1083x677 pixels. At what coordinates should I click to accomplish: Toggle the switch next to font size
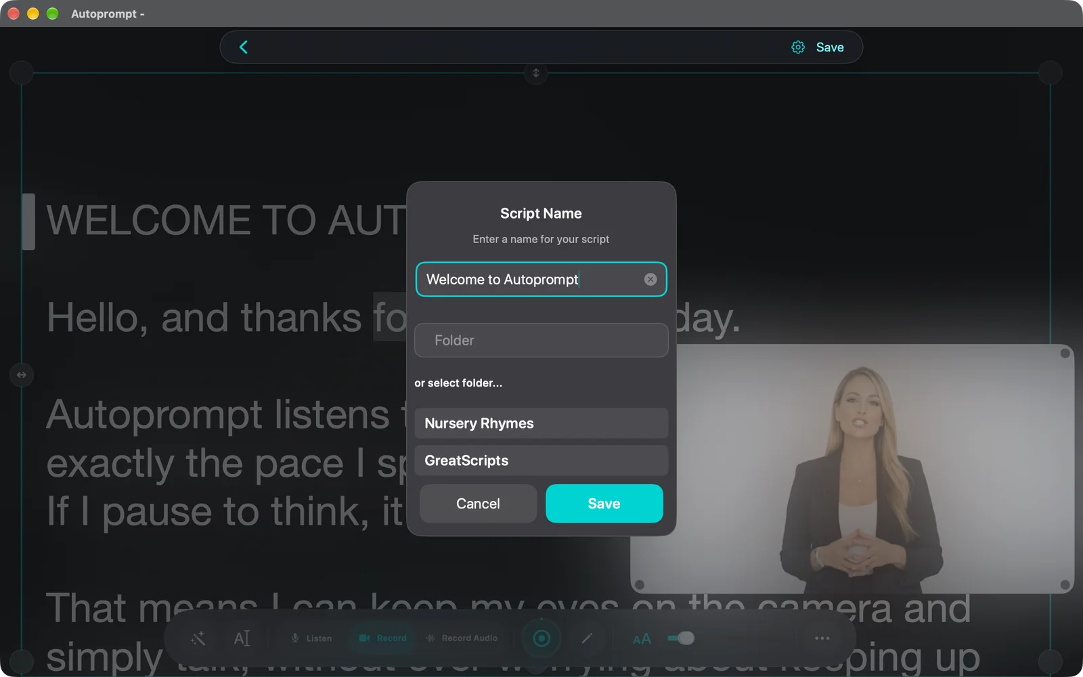point(680,638)
